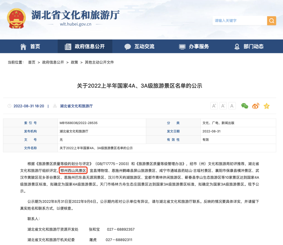Focus the 请输入关键字 search field
This screenshot has width=283, height=245.
click(x=240, y=21)
